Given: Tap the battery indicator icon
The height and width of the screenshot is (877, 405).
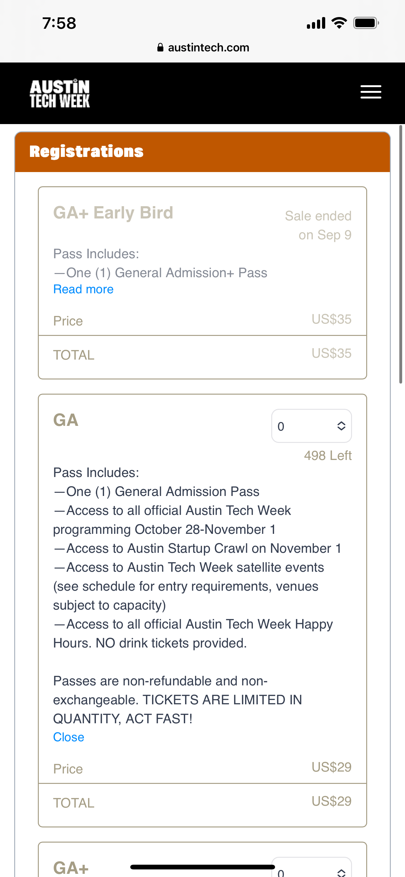Looking at the screenshot, I should pyautogui.click(x=366, y=23).
